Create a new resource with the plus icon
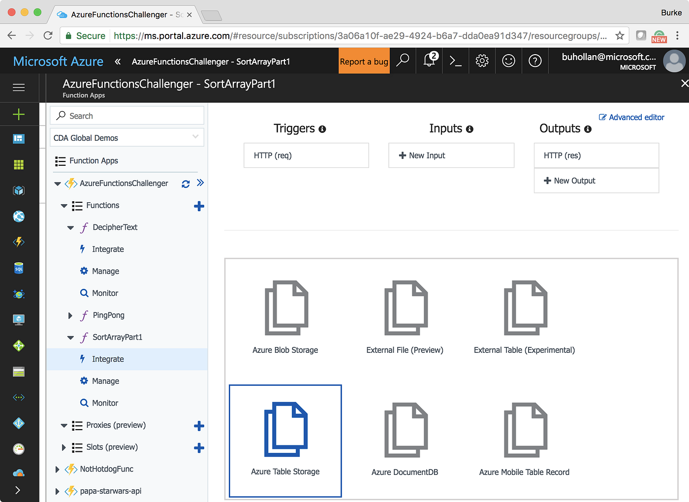This screenshot has height=502, width=689. pyautogui.click(x=18, y=114)
